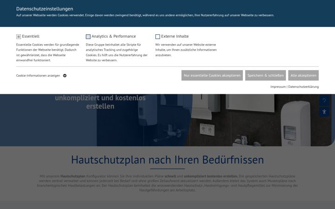The height and width of the screenshot is (209, 335).
Task: Open the Impressum link
Action: [x=278, y=86]
